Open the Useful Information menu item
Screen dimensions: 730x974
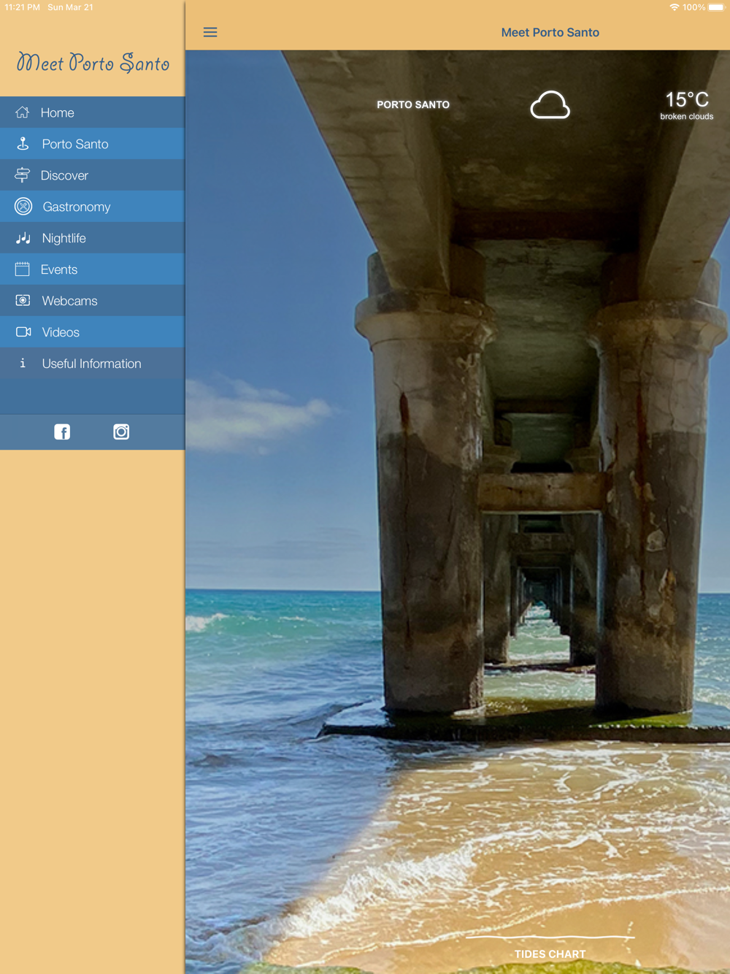(93, 364)
